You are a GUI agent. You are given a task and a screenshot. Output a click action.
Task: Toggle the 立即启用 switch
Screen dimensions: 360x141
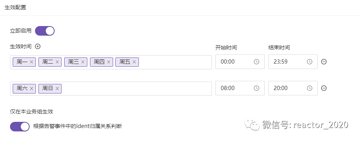point(45,31)
